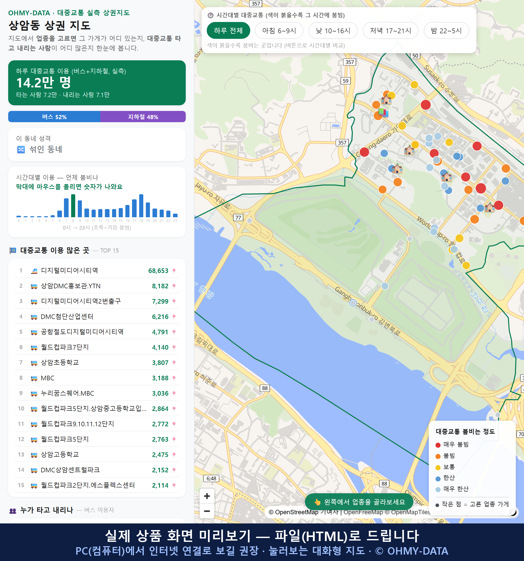Image resolution: width=524 pixels, height=561 pixels.
Task: Click the purple 지하철 48% bar segment
Action: pos(143,117)
